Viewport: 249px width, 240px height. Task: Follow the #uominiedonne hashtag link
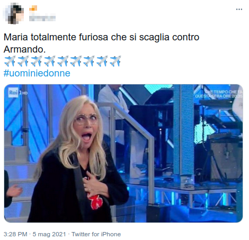pos(37,73)
